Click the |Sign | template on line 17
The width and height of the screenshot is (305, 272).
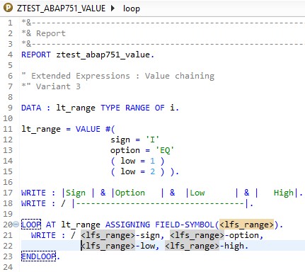tap(78, 193)
